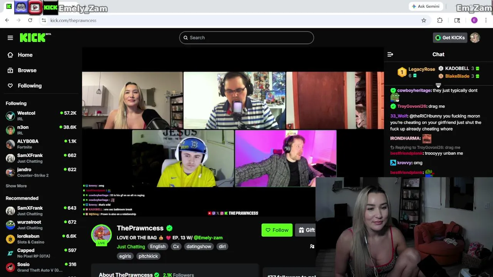Click inside the Search field
Image resolution: width=493 pixels, height=277 pixels.
[246, 38]
